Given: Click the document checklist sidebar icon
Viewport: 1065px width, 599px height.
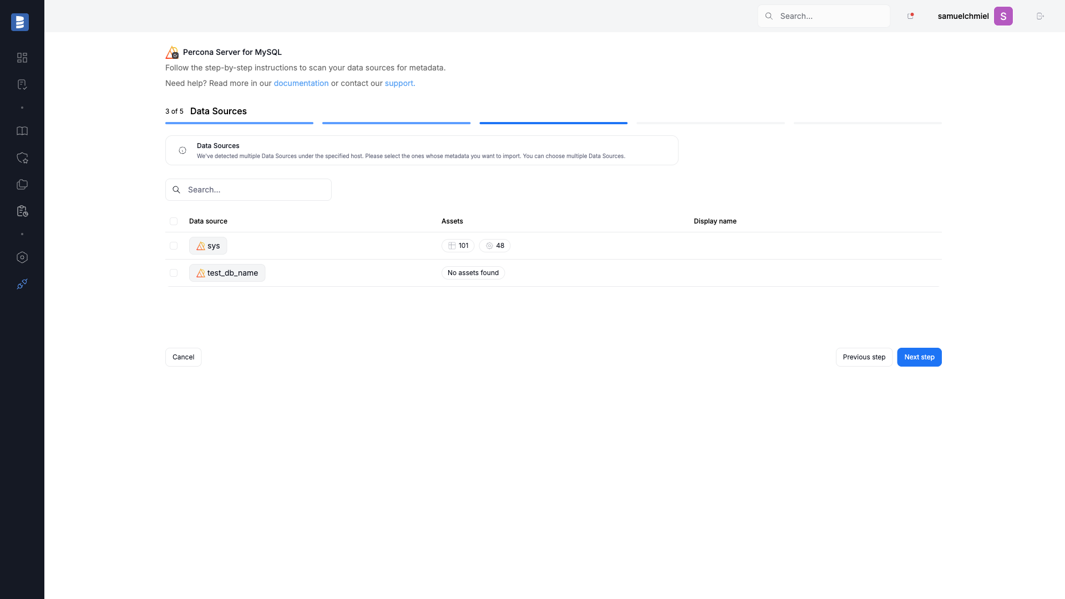Looking at the screenshot, I should 22,84.
